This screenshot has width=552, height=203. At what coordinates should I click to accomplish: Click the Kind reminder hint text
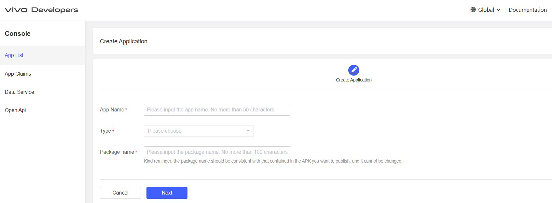click(273, 161)
